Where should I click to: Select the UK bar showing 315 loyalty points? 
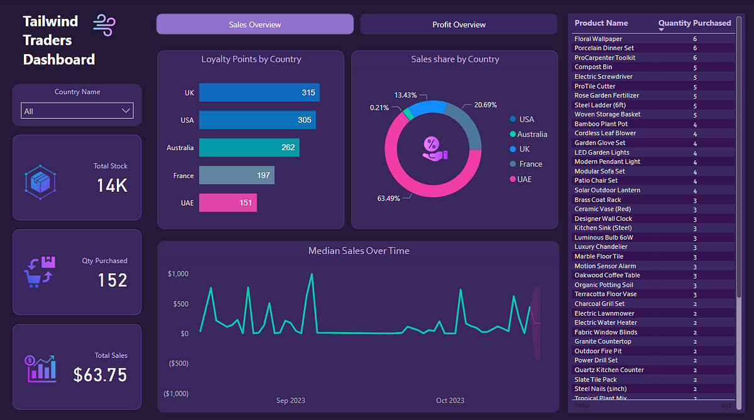(x=259, y=92)
